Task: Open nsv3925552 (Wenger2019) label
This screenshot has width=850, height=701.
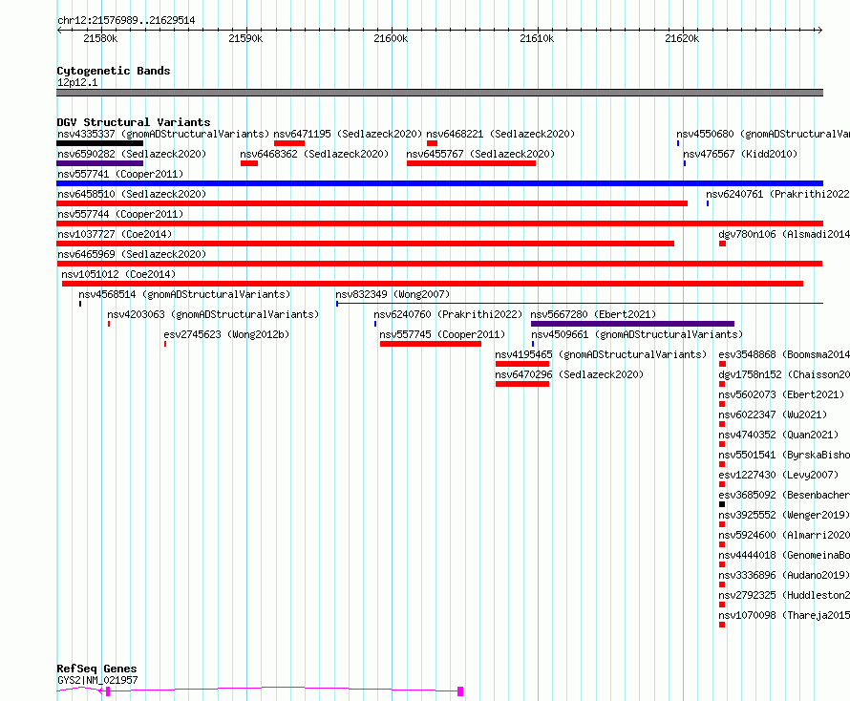Action: click(784, 515)
